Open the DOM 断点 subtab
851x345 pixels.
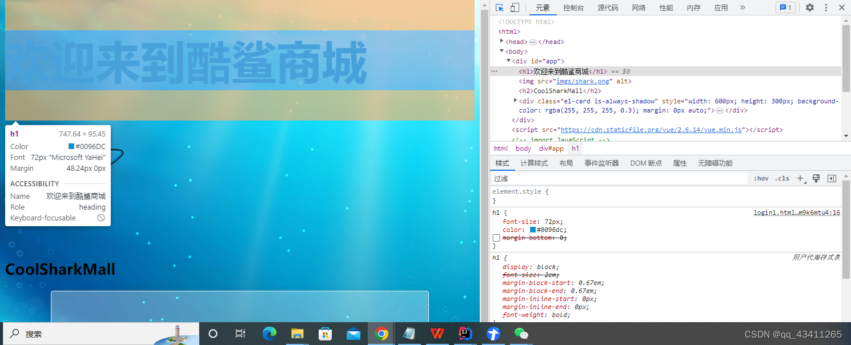point(646,163)
